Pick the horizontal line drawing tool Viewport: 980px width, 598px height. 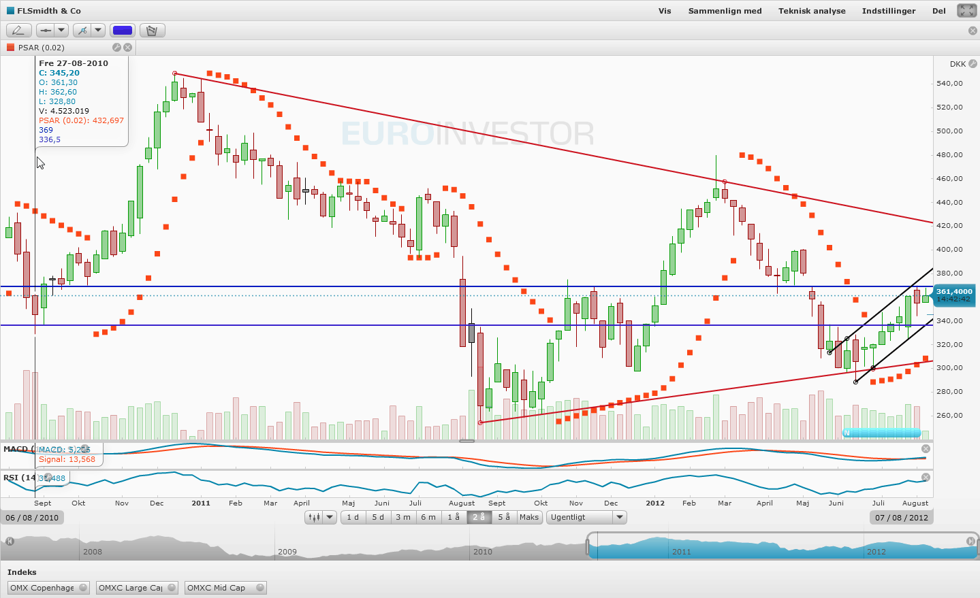46,30
